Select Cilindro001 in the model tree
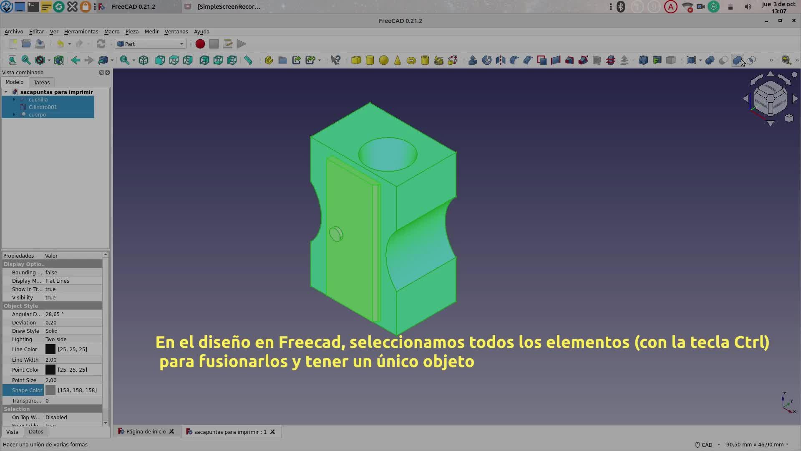The width and height of the screenshot is (801, 451). pyautogui.click(x=43, y=107)
